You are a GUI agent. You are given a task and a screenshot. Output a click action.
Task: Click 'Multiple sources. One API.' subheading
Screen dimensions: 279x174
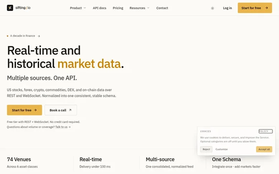[x=42, y=78]
